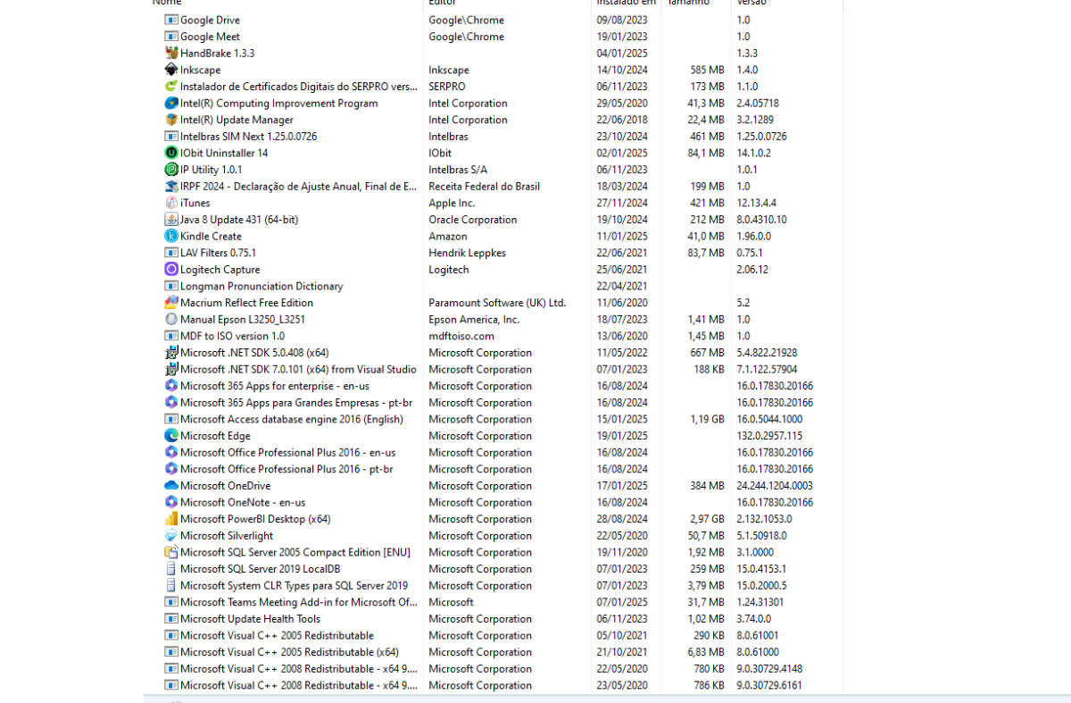Click the Microsoft 365 Apps for enterprise icon
Image resolution: width=1071 pixels, height=703 pixels.
point(171,386)
